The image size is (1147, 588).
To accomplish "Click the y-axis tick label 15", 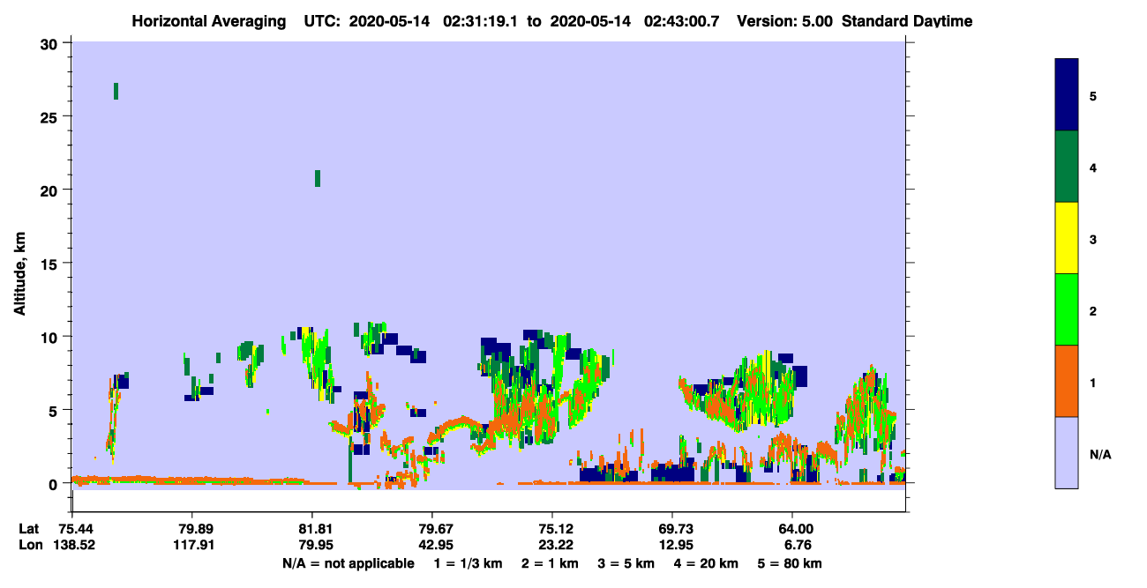I will pyautogui.click(x=51, y=264).
